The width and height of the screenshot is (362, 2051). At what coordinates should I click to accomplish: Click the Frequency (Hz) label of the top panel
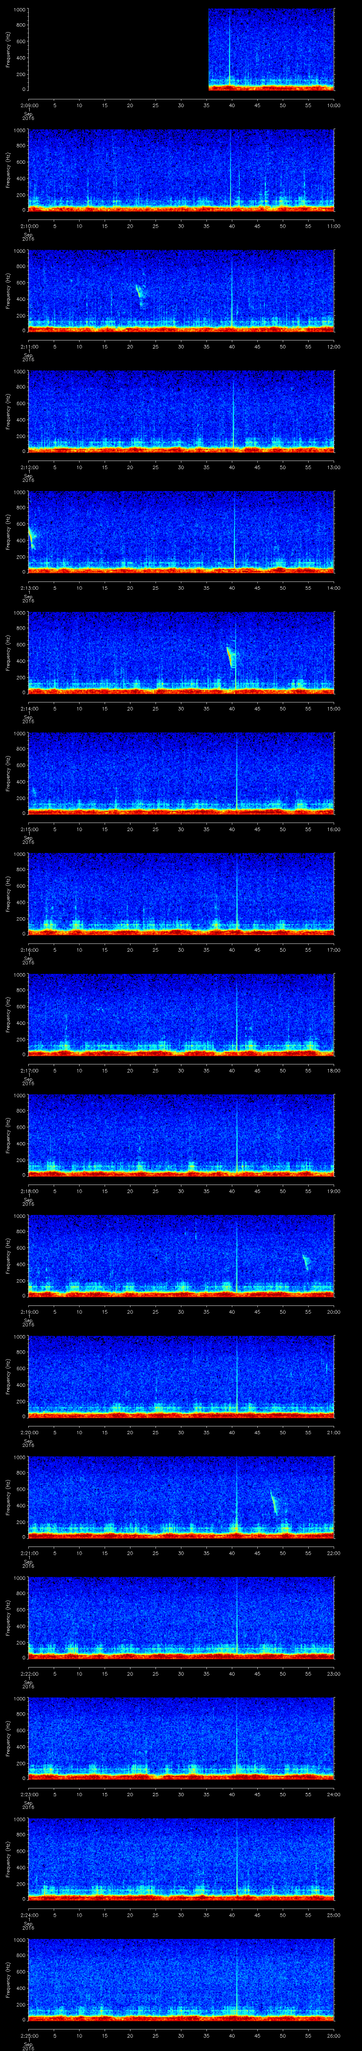point(8,49)
